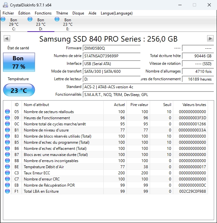Viewport: 217px width, 223px height.
Task: Click status orb for Nombre d'erreur CRC
Action: coord(7,179)
